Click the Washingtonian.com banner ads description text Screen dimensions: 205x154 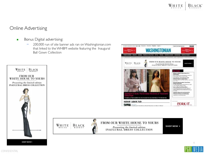coord(72,48)
